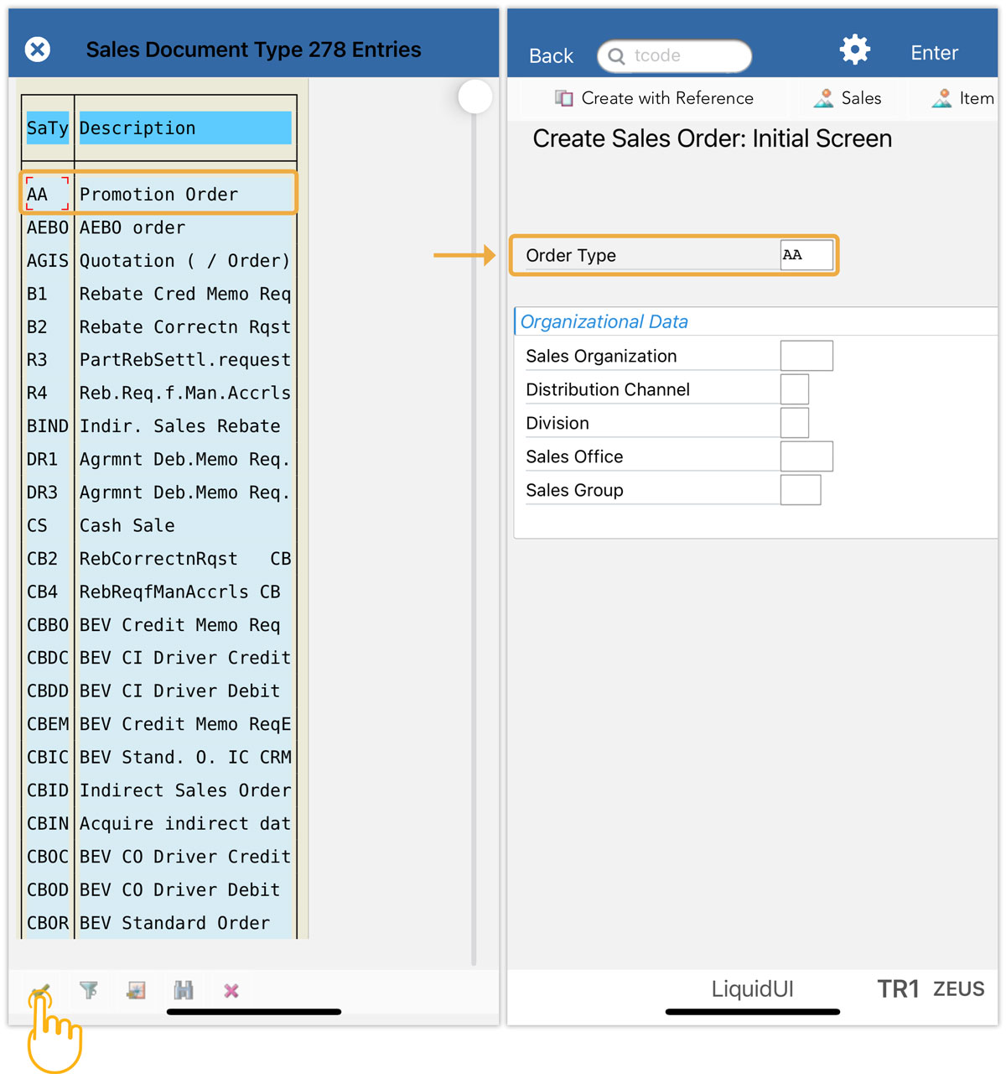
Task: Select the BIND Indir. Sales Rebate row
Action: pyautogui.click(x=159, y=426)
